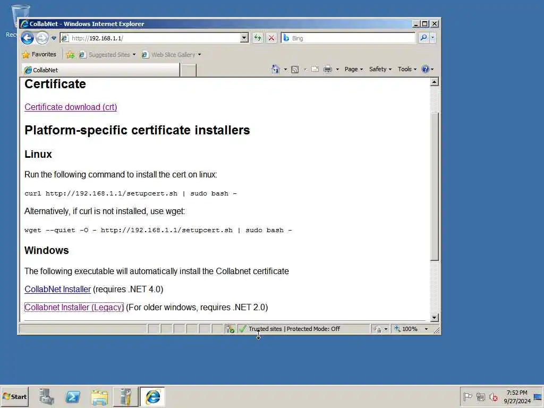
Task: Open search provider dropdown arrow
Action: point(432,38)
